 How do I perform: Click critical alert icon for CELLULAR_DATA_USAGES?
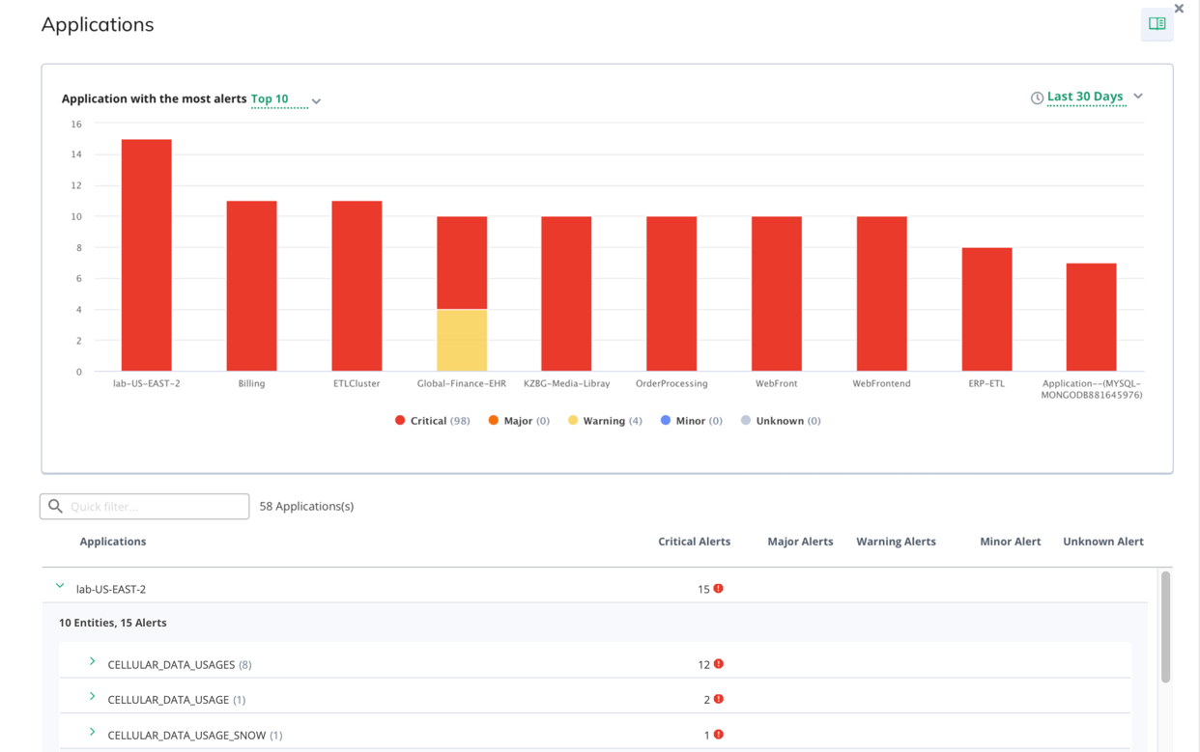tap(719, 664)
